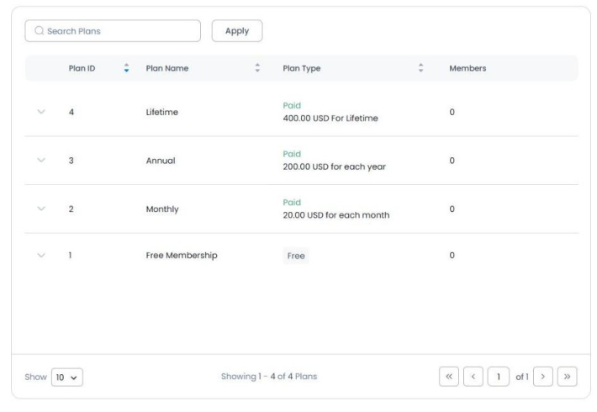Expand the Monthly plan row

coord(41,209)
